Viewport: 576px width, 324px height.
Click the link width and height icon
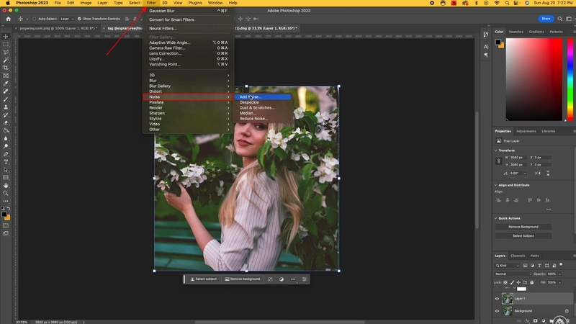pyautogui.click(x=498, y=161)
